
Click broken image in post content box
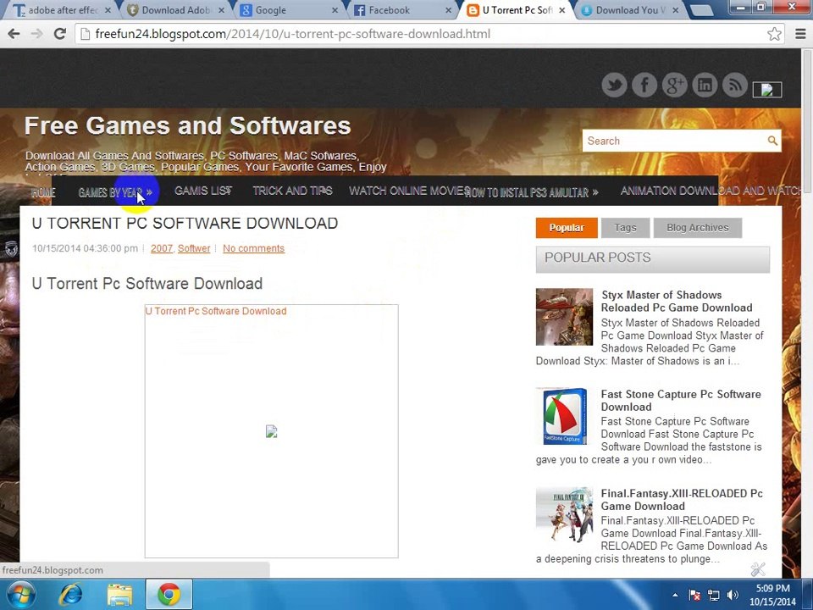[271, 431]
